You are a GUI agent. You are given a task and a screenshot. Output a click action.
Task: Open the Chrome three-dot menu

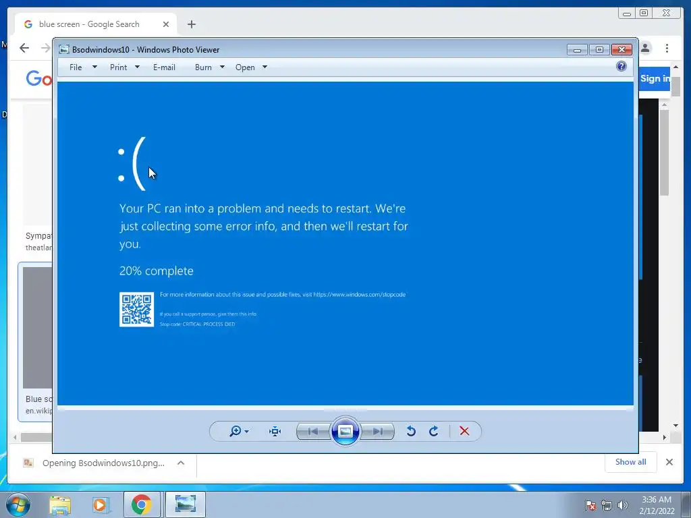[x=667, y=48]
